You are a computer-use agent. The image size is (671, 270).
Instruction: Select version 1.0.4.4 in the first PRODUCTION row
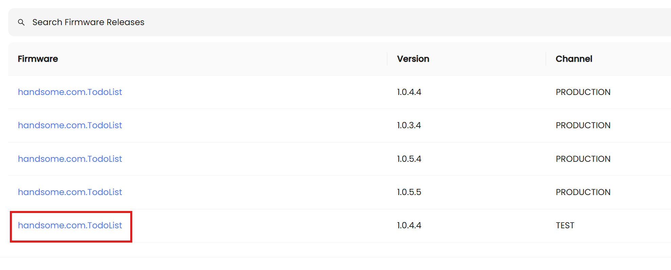pos(409,92)
